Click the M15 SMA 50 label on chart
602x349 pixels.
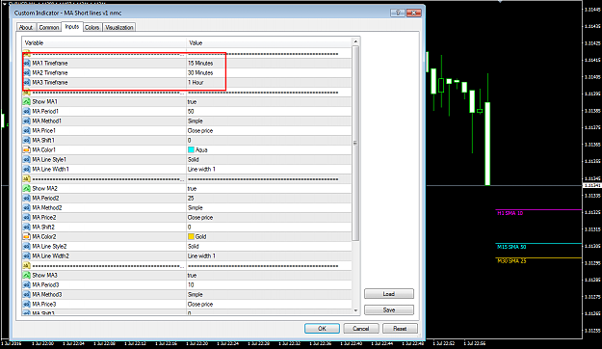[511, 247]
